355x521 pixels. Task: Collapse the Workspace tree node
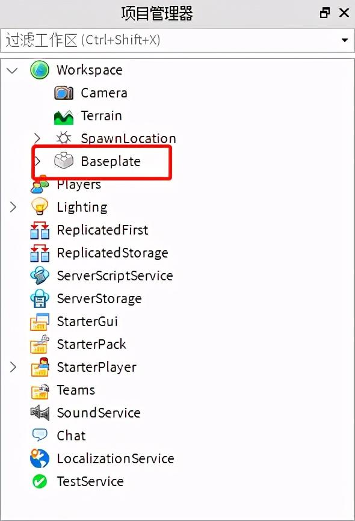point(13,70)
